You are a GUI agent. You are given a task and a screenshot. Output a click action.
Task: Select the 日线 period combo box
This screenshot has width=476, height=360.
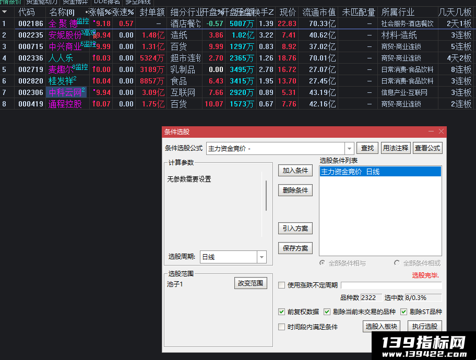(233, 257)
